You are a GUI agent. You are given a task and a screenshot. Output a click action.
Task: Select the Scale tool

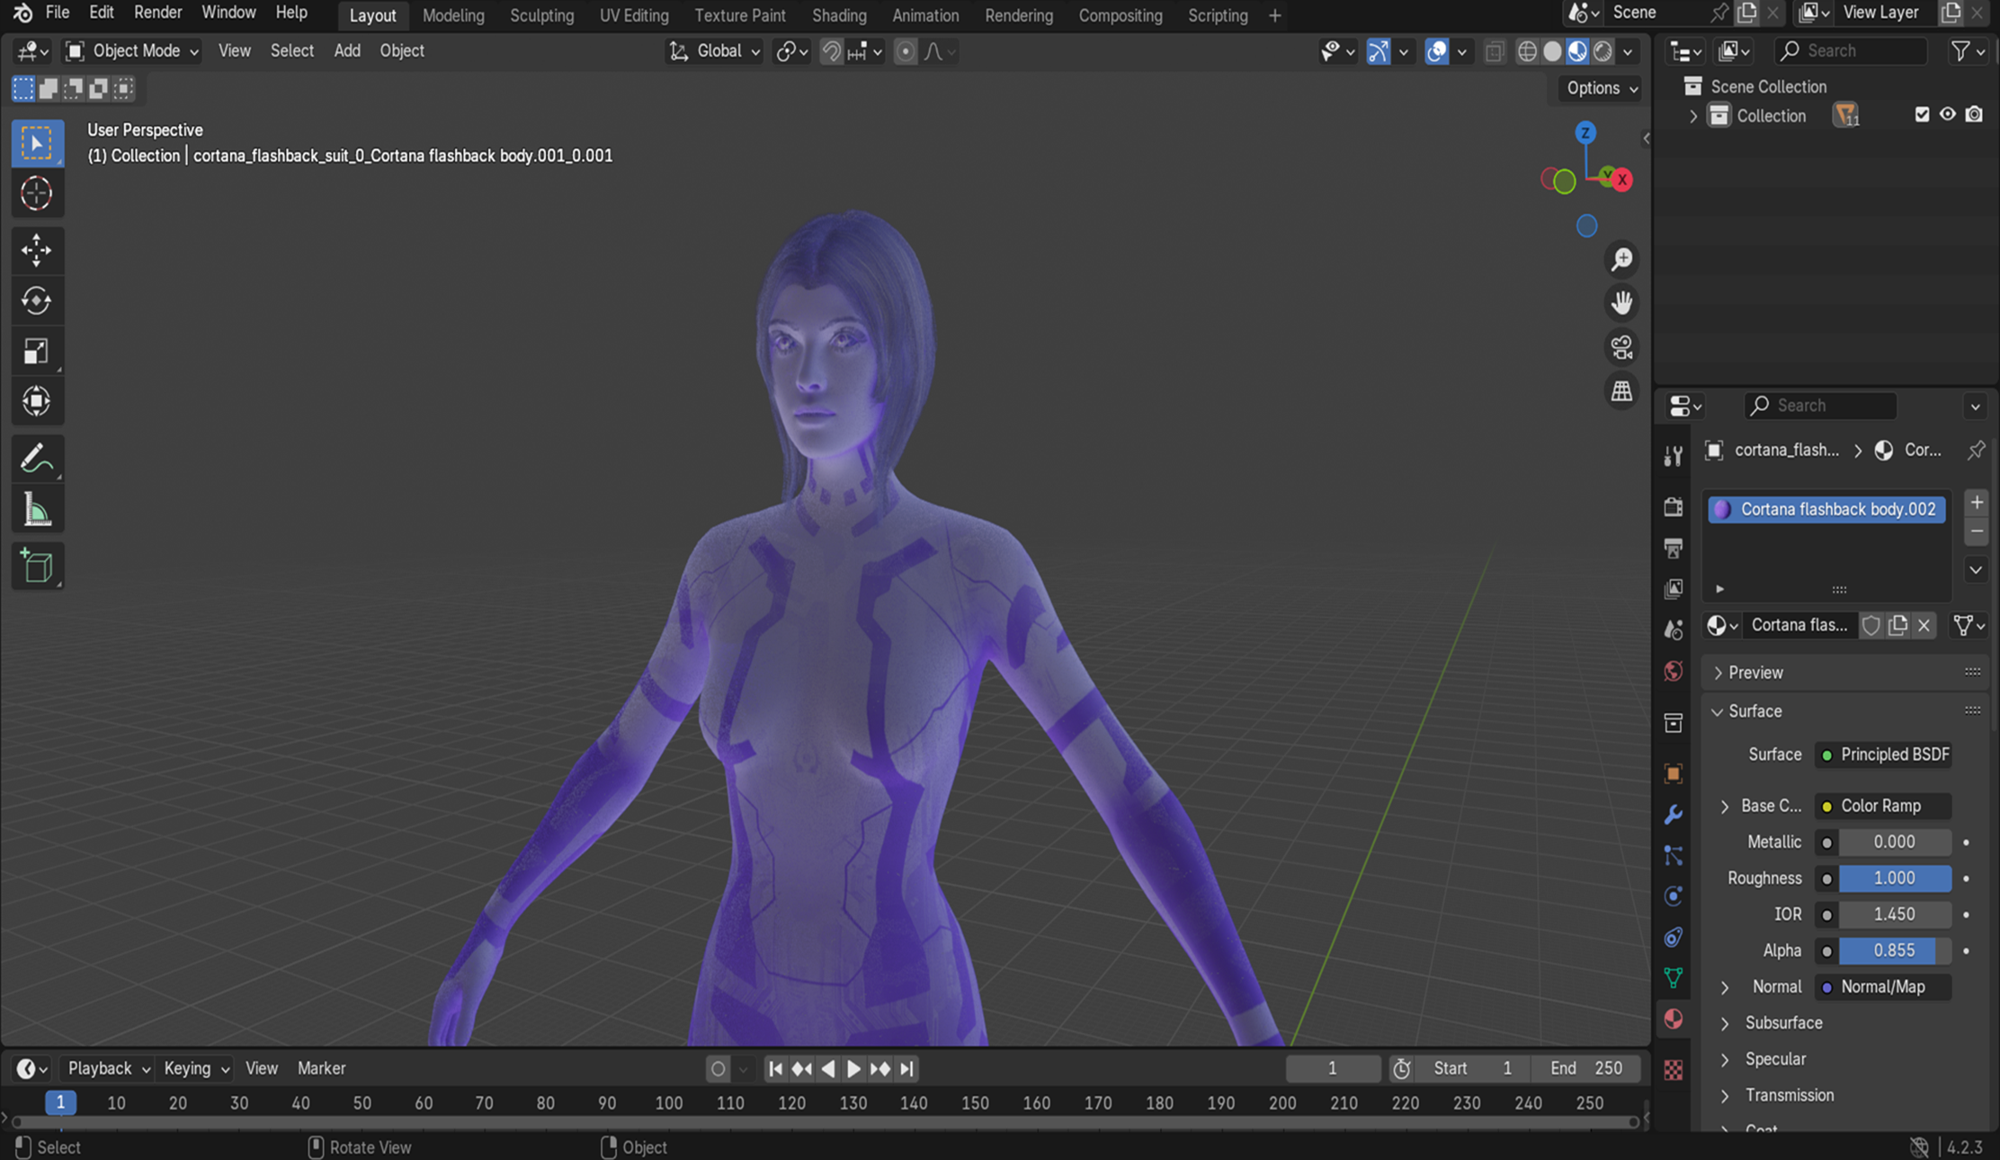pyautogui.click(x=37, y=351)
